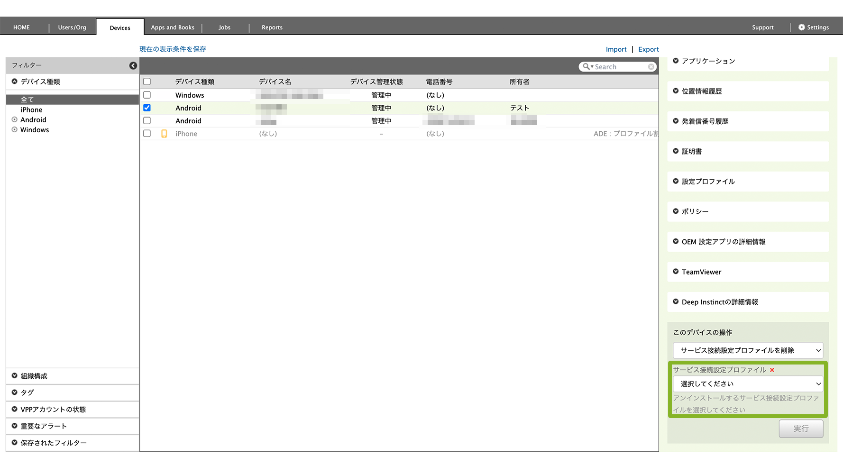Toggle the select-all header checkbox

[147, 82]
